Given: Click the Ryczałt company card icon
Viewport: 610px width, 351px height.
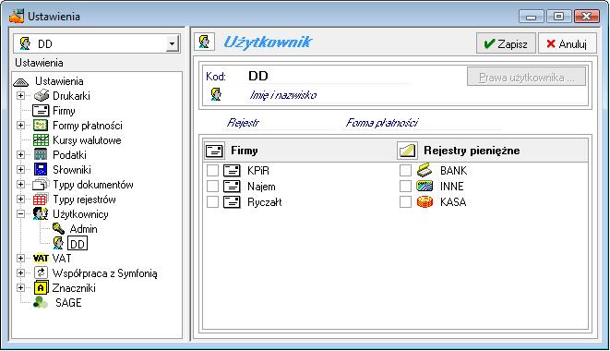Looking at the screenshot, I should tap(232, 201).
